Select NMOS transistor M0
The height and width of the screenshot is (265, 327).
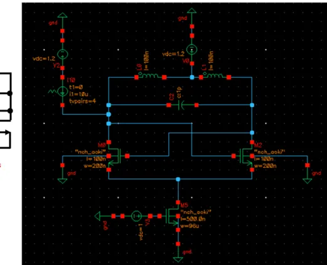115,156
